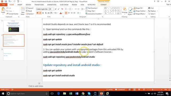Switch to the TRANSITIONS tab
The width and height of the screenshot is (171, 96).
(x=39, y=5)
